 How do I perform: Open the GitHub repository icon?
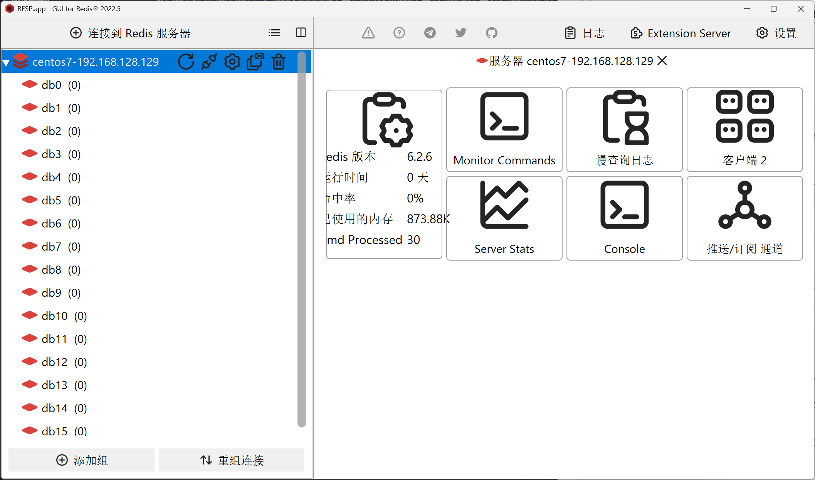pos(491,33)
